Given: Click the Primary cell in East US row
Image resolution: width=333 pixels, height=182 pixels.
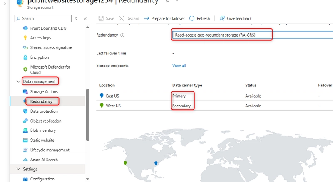Looking at the screenshot, I should [x=179, y=96].
